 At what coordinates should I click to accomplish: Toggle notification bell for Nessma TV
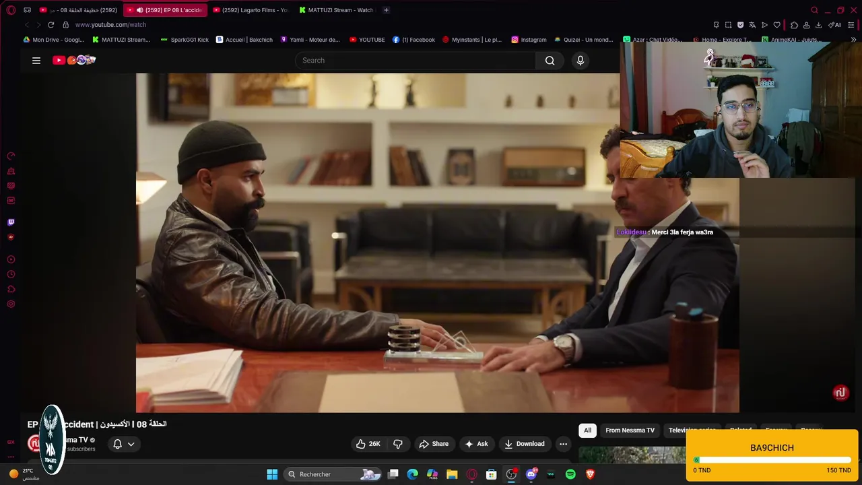click(x=117, y=444)
